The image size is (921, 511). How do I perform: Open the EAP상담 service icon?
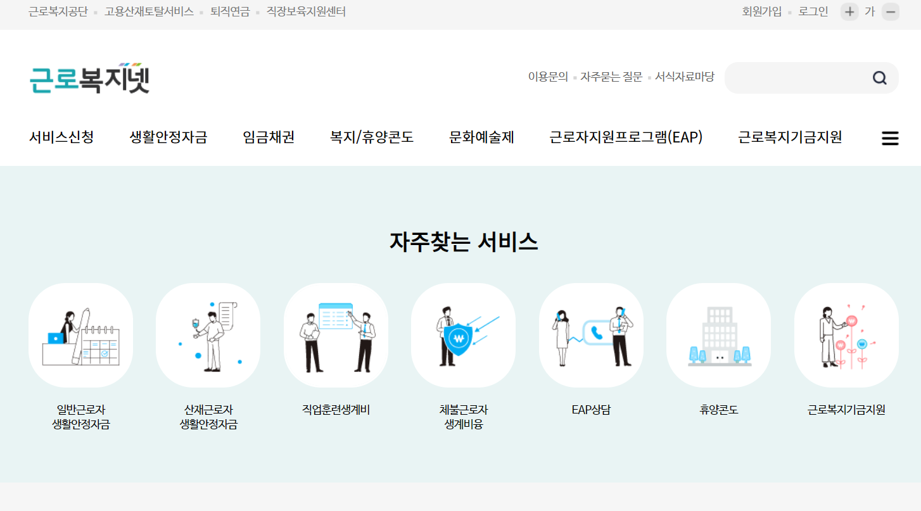[591, 335]
